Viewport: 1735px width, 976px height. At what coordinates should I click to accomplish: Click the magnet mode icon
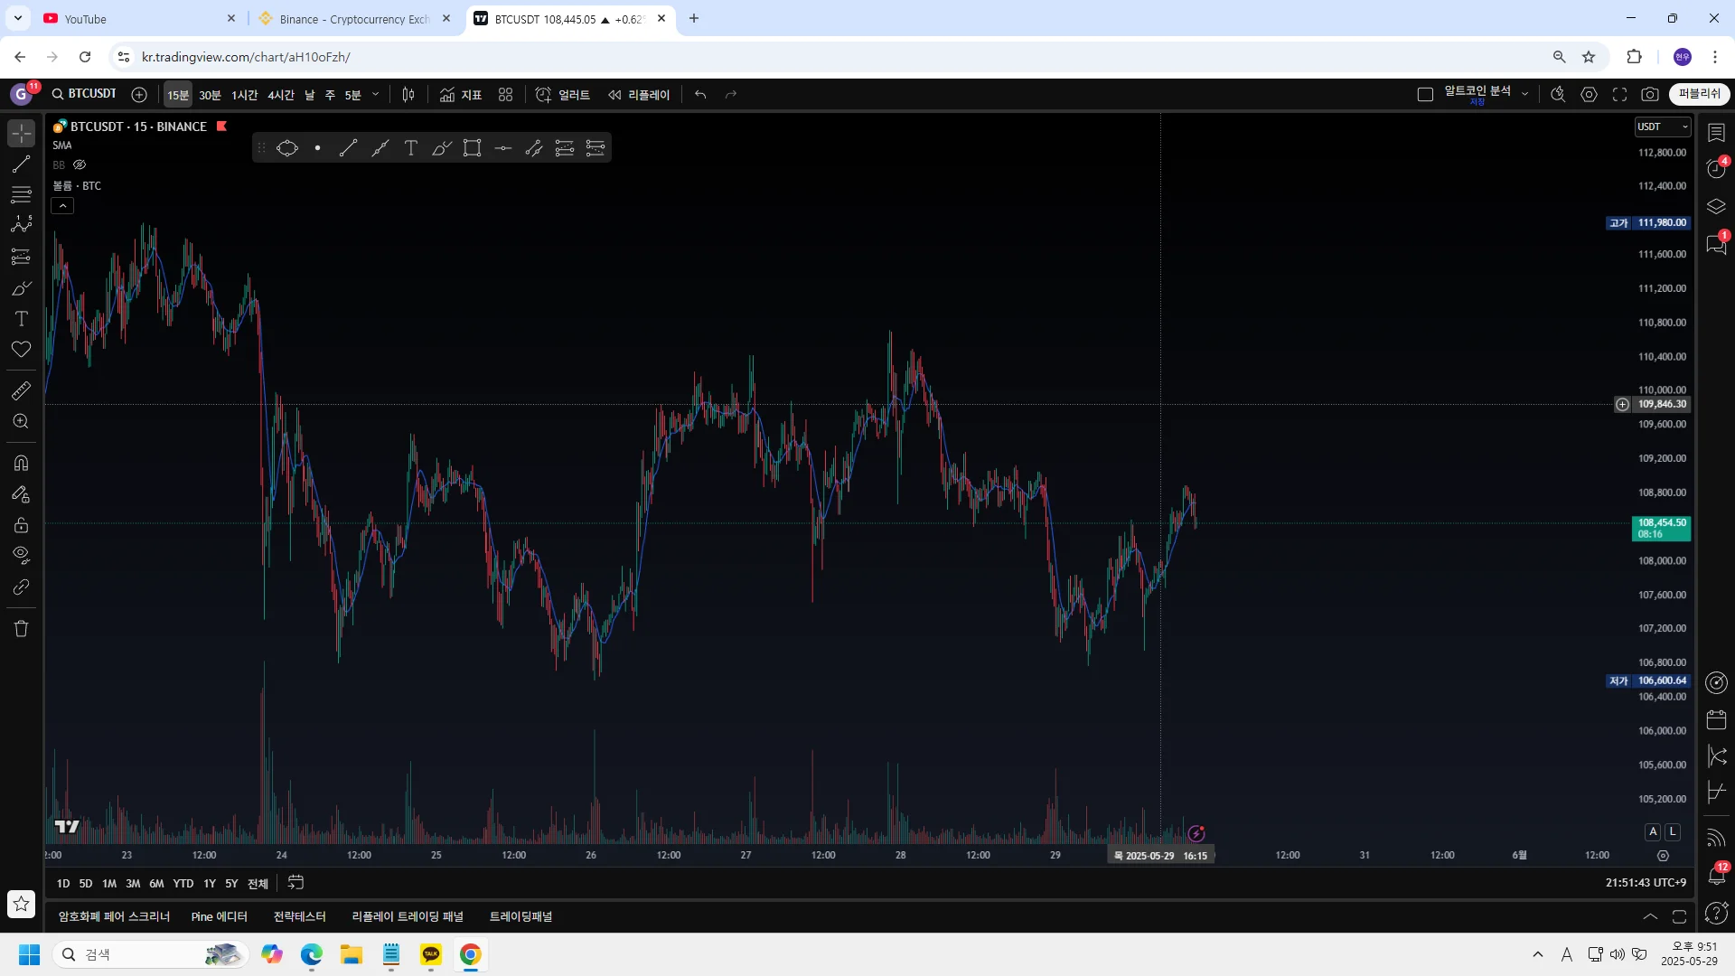coord(21,464)
